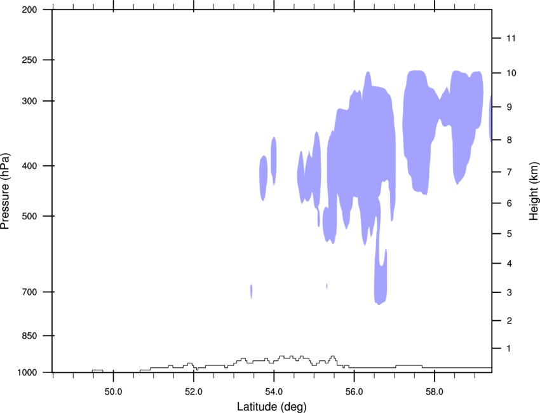Click the 850 pressure tick label
540x413 pixels.
coord(29,335)
